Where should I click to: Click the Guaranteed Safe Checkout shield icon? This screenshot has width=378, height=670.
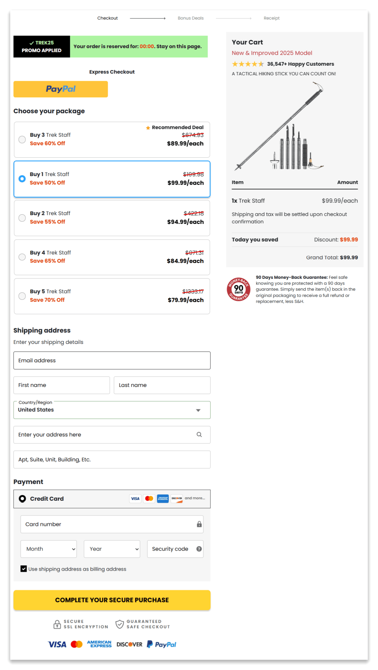click(x=120, y=624)
